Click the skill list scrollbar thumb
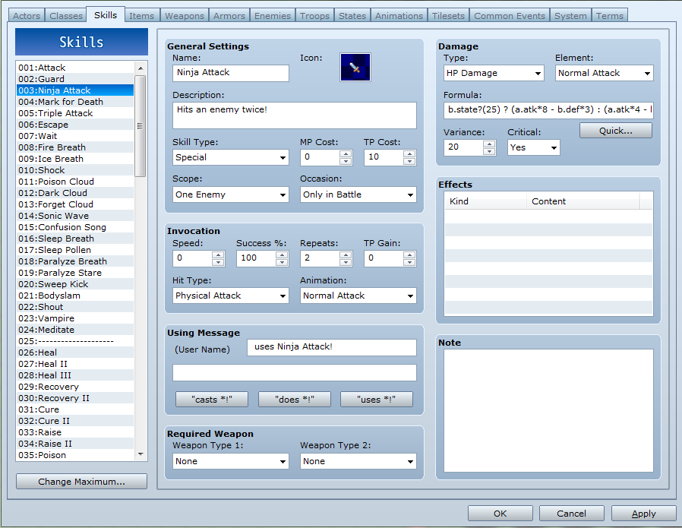The width and height of the screenshot is (682, 528). [x=140, y=126]
